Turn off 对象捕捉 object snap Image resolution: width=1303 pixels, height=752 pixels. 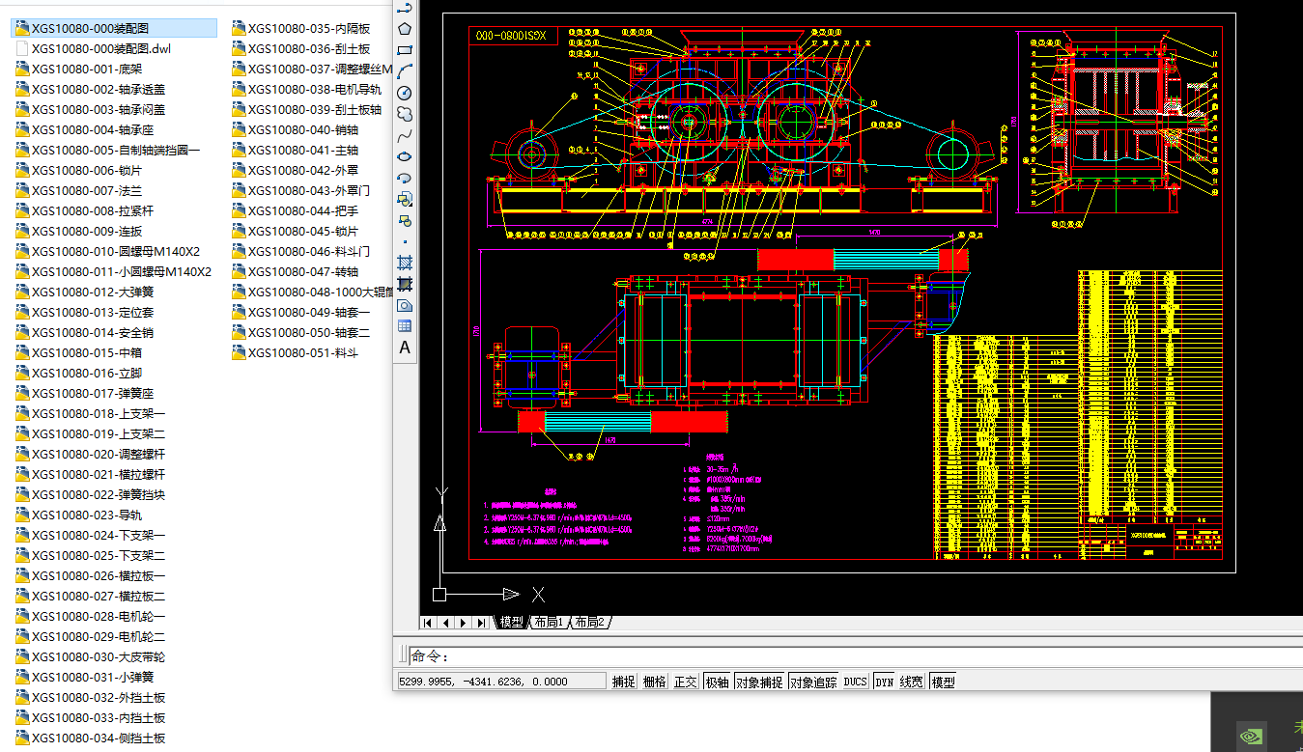(758, 682)
